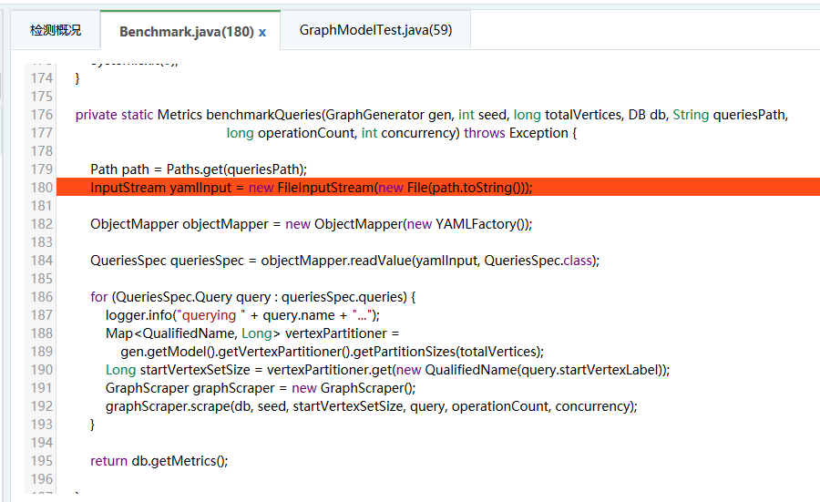This screenshot has width=820, height=502.
Task: Click the logger.info querying line
Action: tap(242, 315)
